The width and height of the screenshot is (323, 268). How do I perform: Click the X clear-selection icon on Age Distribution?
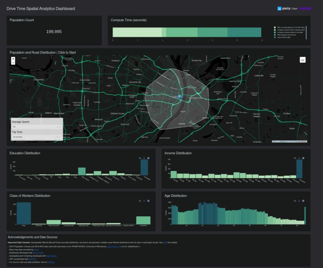pyautogui.click(x=299, y=201)
